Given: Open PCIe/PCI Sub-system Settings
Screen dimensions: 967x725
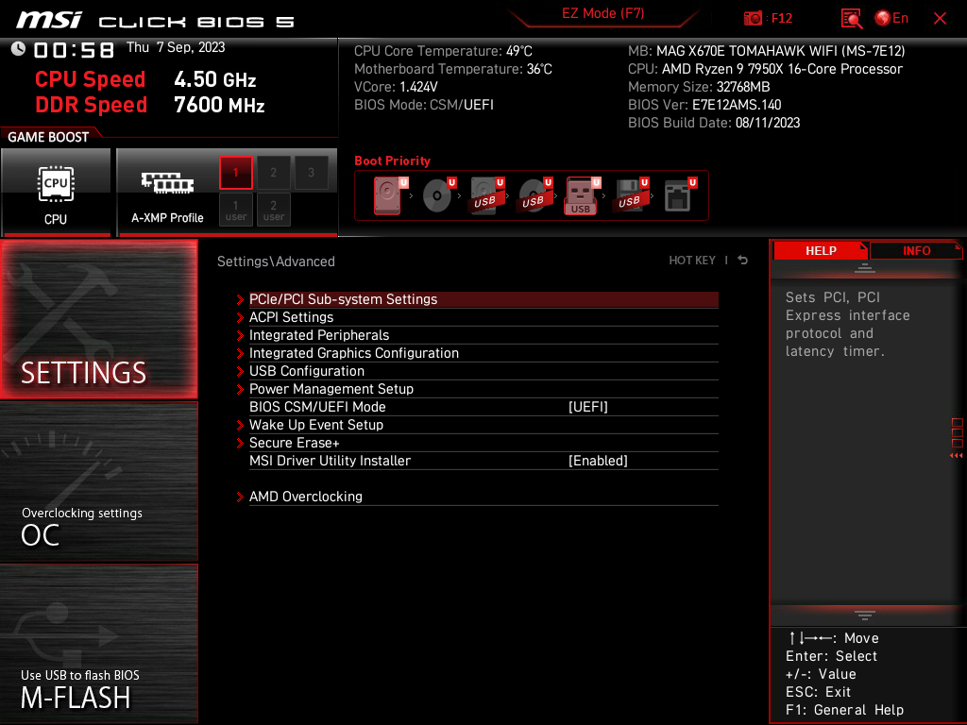Looking at the screenshot, I should click(483, 299).
